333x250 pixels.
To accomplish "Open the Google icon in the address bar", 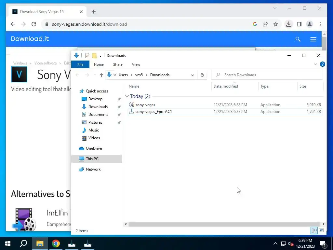I will [255, 24].
